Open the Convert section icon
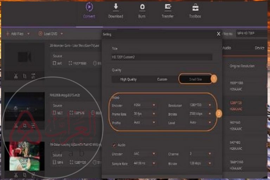Viewport: 270px width, 180px height. point(89,7)
